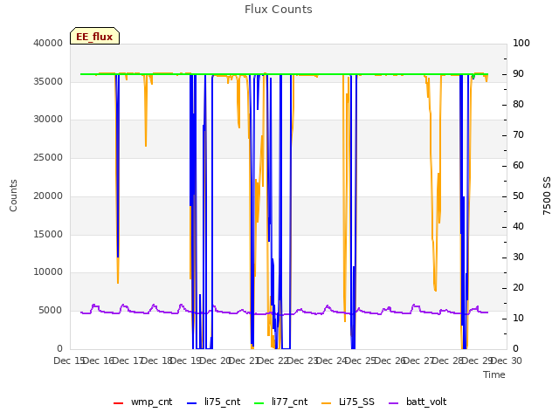Screen dimensions: 559x419
Task: Click the Time x-axis label
Action: point(494,374)
